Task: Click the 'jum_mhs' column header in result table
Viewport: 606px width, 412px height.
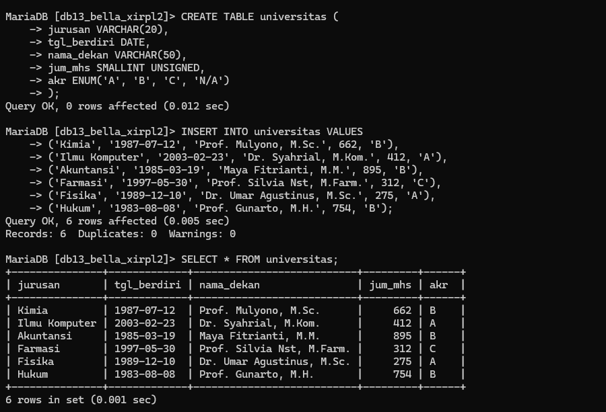Action: click(390, 285)
